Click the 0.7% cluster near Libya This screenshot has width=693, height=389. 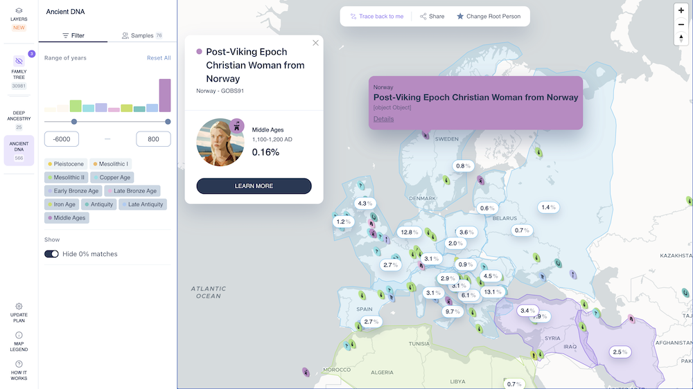coord(514,383)
